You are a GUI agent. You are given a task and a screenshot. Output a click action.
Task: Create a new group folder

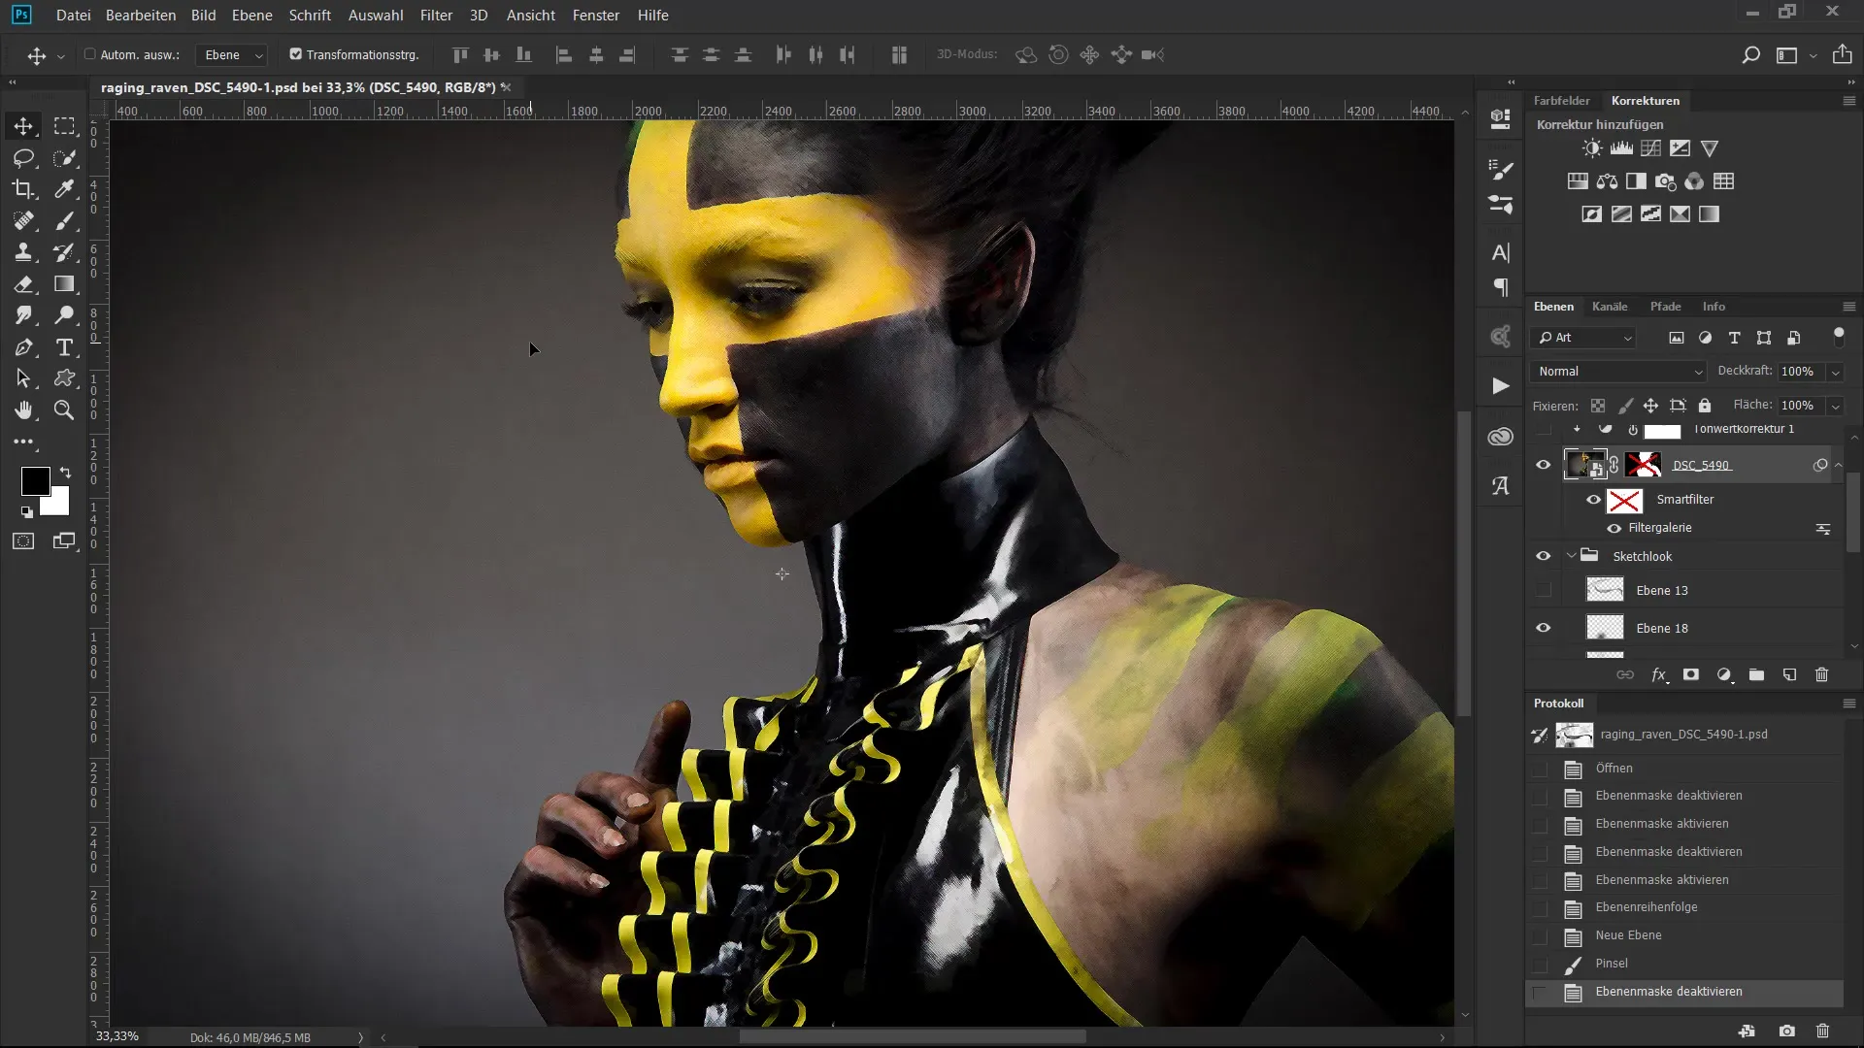click(1756, 674)
